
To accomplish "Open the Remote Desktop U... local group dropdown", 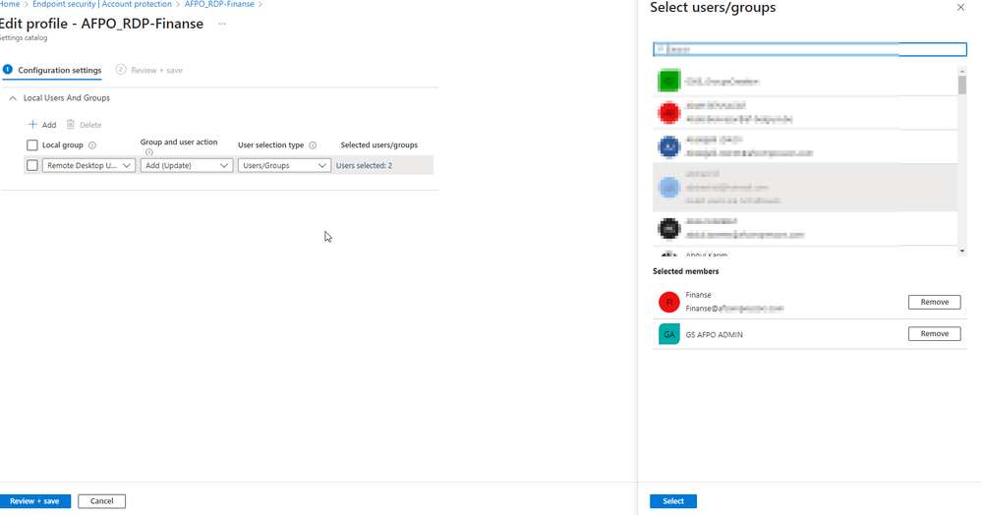I will click(88, 165).
